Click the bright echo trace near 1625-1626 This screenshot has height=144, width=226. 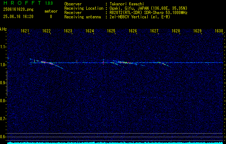(x=124, y=63)
